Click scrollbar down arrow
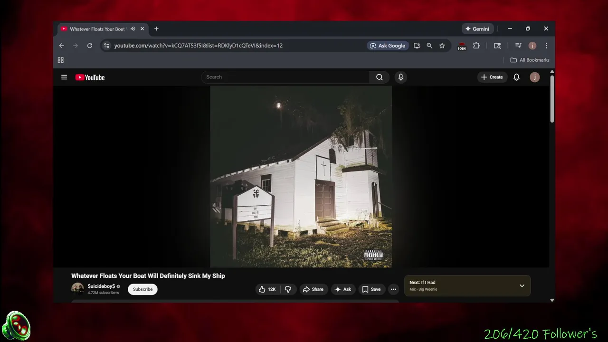Screen dimensions: 608x342 pyautogui.click(x=552, y=300)
